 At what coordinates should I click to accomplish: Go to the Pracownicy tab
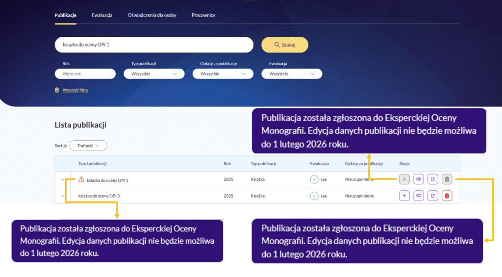coord(203,15)
